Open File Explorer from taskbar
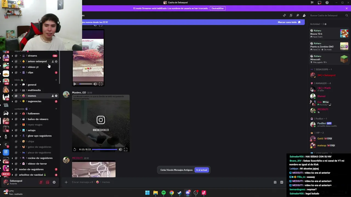 (155, 193)
